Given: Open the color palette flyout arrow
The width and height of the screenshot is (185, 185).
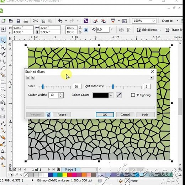Looking at the screenshot, I should [11, 175].
